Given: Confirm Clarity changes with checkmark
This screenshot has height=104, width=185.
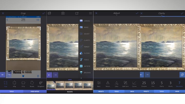Looking at the screenshot, I should click(x=182, y=13).
